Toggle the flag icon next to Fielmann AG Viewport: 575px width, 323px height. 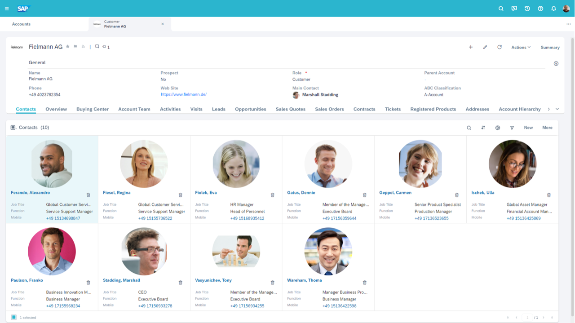click(x=75, y=47)
